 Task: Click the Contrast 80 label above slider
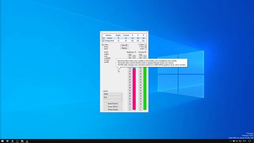pyautogui.click(x=142, y=52)
